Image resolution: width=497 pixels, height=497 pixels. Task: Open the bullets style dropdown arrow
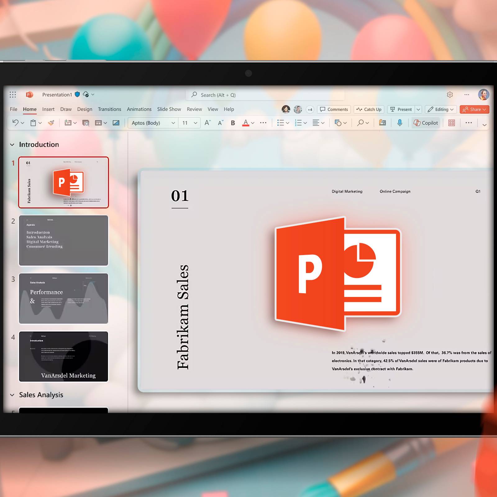coord(288,123)
